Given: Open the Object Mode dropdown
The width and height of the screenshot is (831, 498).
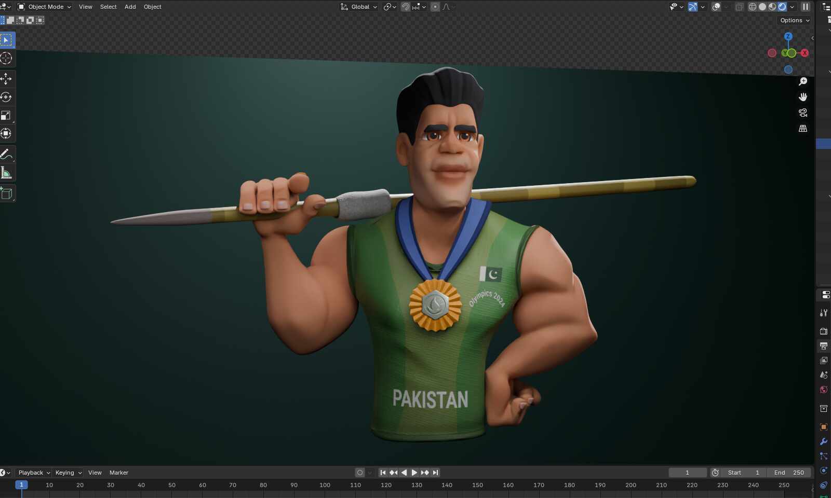Looking at the screenshot, I should (x=44, y=7).
